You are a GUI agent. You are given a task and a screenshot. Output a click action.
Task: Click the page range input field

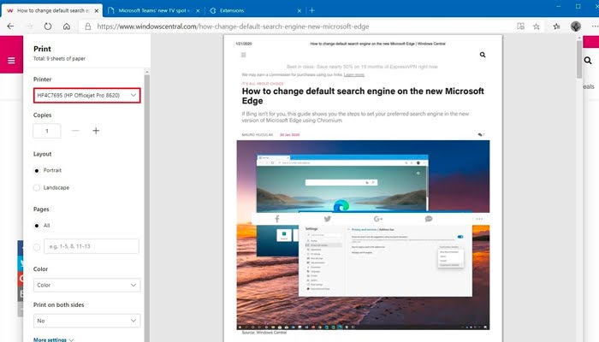coord(91,246)
